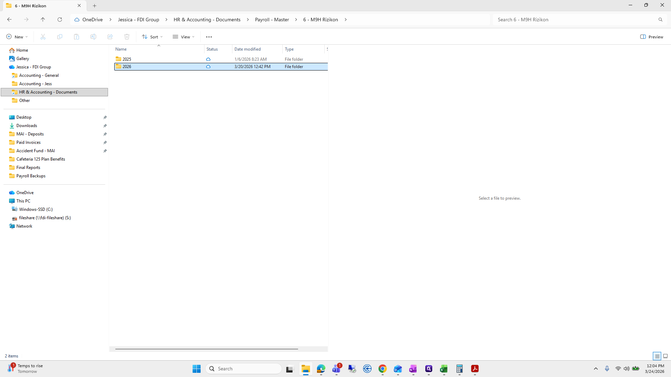Image resolution: width=671 pixels, height=377 pixels.
Task: Click the Up directory arrow icon
Action: pos(43,20)
